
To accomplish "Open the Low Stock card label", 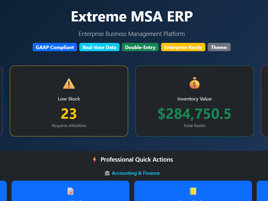I will (x=69, y=99).
